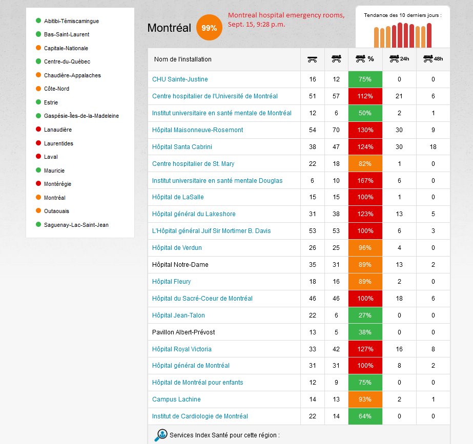
Task: Select the Outaouais region
Action: click(56, 211)
